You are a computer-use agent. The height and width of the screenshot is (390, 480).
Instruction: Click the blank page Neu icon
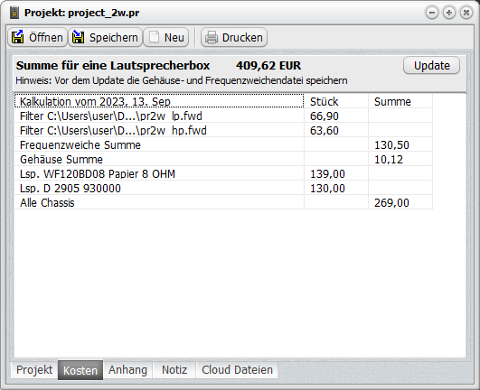(x=154, y=37)
